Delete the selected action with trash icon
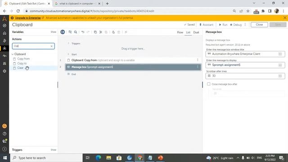This screenshot has width=288, height=162. click(119, 32)
